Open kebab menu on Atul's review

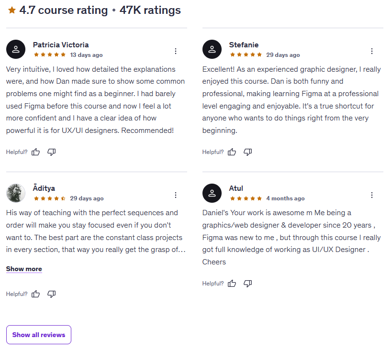point(372,195)
